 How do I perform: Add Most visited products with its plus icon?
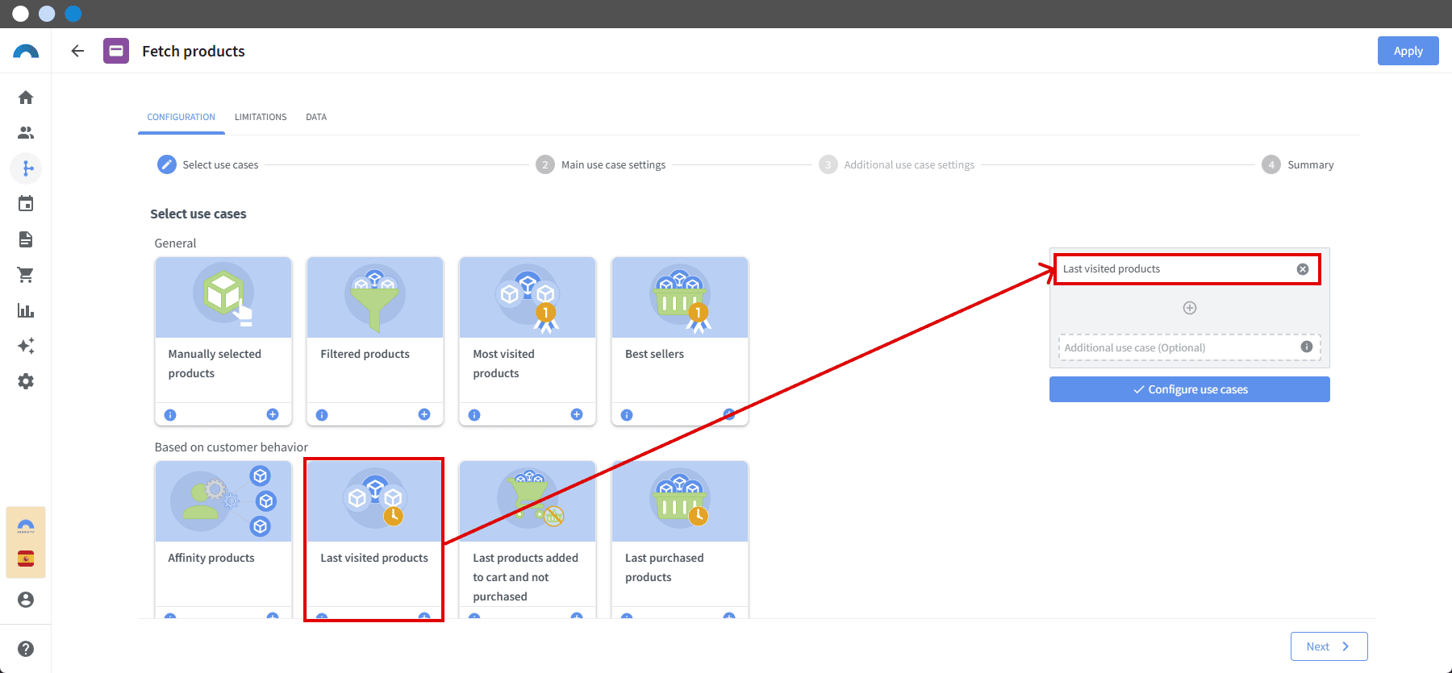tap(577, 414)
